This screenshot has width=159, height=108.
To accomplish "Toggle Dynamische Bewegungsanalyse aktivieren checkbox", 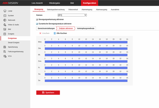I will point(37,24).
